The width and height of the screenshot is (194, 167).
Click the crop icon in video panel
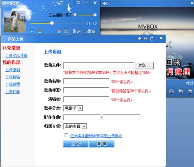[181, 91]
